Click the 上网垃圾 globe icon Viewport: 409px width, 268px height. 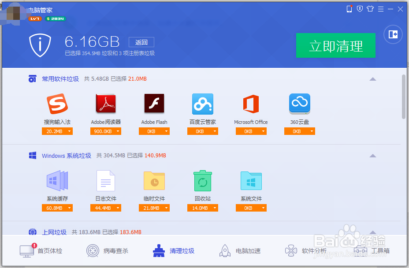(x=33, y=231)
